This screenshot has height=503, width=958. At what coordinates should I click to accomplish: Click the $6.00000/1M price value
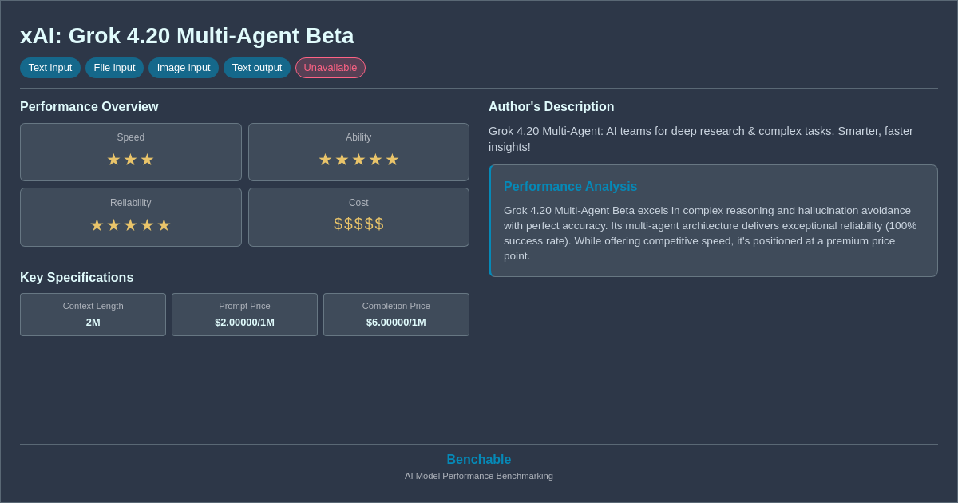[x=396, y=323]
